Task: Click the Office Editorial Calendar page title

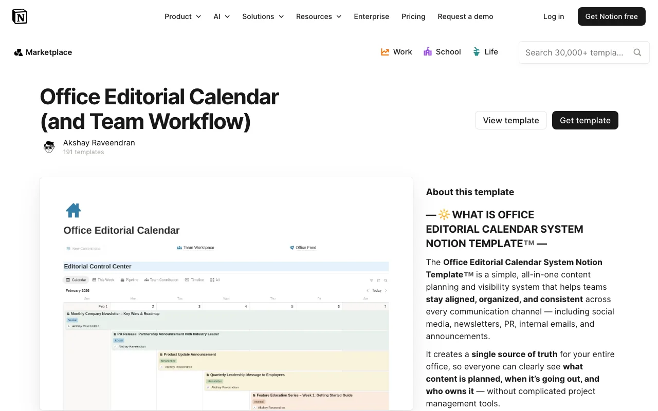Action: 159,109
